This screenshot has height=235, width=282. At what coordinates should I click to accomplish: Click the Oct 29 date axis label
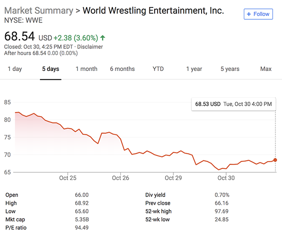pos(173,178)
